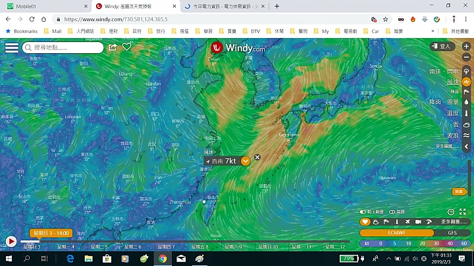The image size is (474, 266).
Task: Click the timeline progress bar
Action: (x=185, y=241)
